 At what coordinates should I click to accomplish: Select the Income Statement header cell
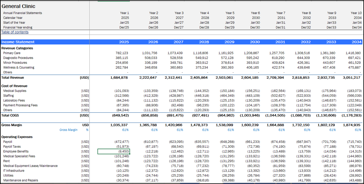18,42
